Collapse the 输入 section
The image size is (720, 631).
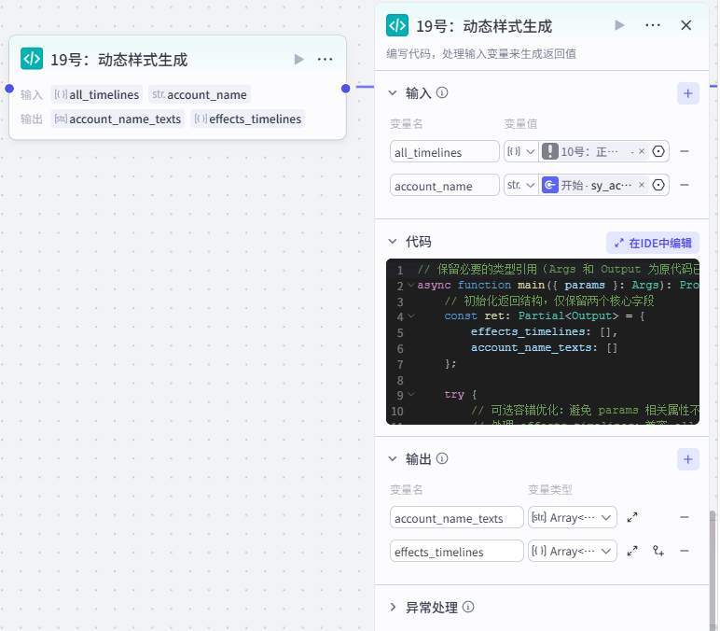(x=393, y=92)
